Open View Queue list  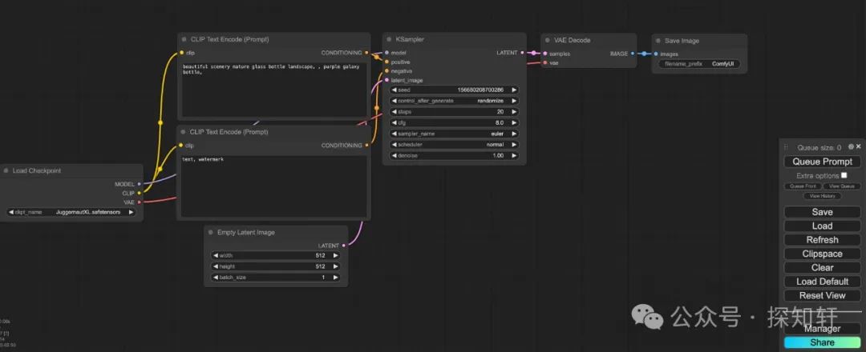coord(841,186)
